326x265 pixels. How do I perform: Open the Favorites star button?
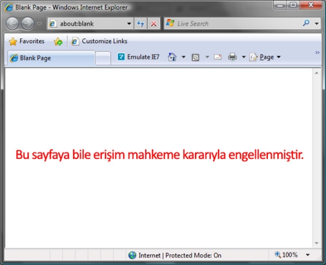pos(27,41)
